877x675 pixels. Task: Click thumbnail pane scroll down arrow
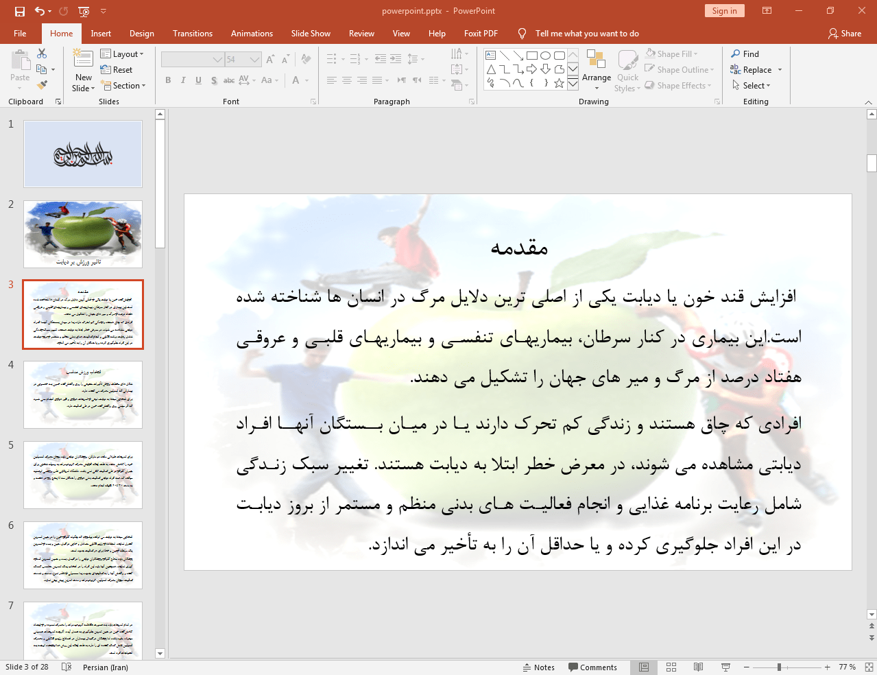tap(160, 654)
